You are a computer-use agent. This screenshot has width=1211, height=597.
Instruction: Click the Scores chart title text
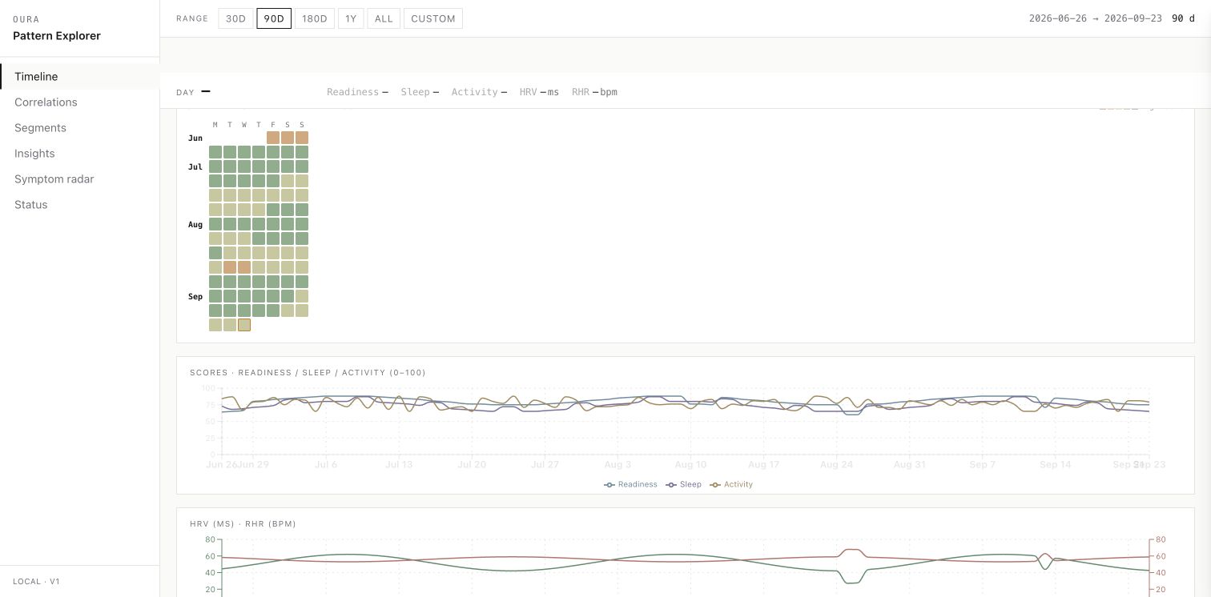point(308,373)
